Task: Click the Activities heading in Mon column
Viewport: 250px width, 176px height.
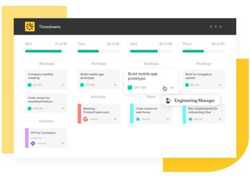Action: point(46,121)
